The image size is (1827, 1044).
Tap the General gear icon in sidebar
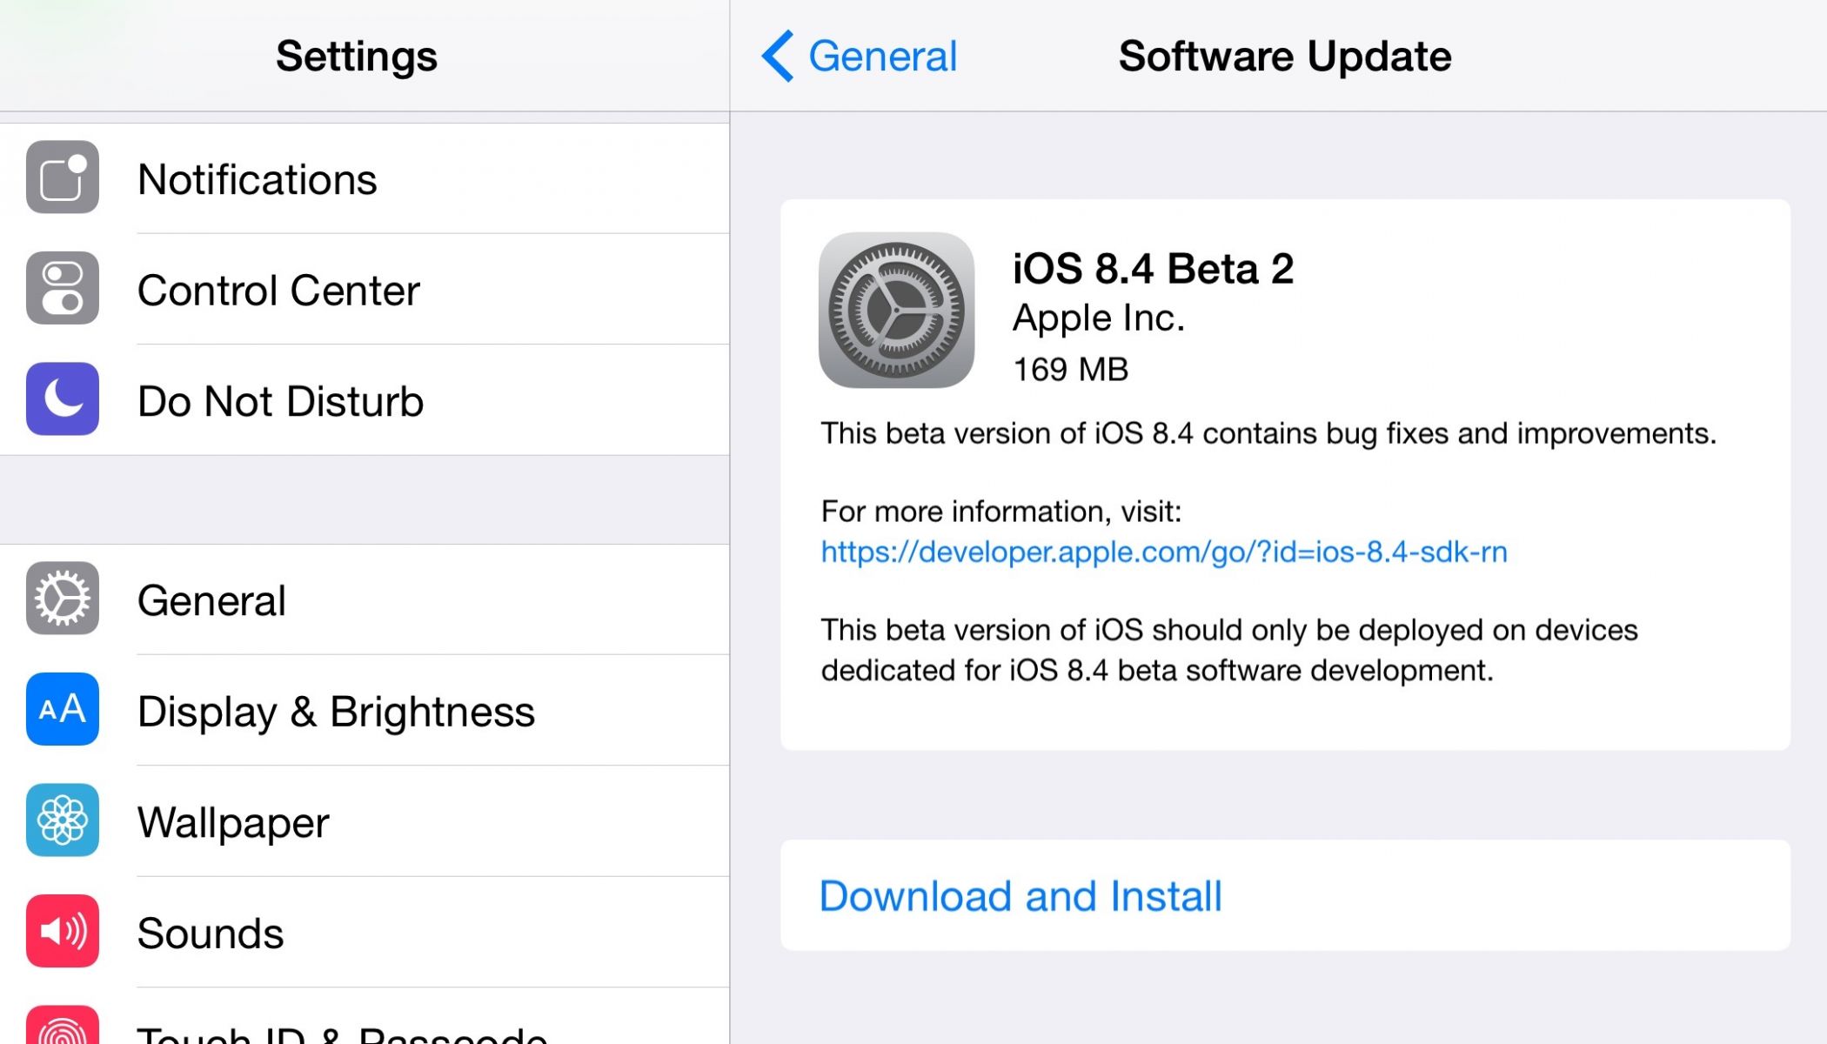coord(62,599)
